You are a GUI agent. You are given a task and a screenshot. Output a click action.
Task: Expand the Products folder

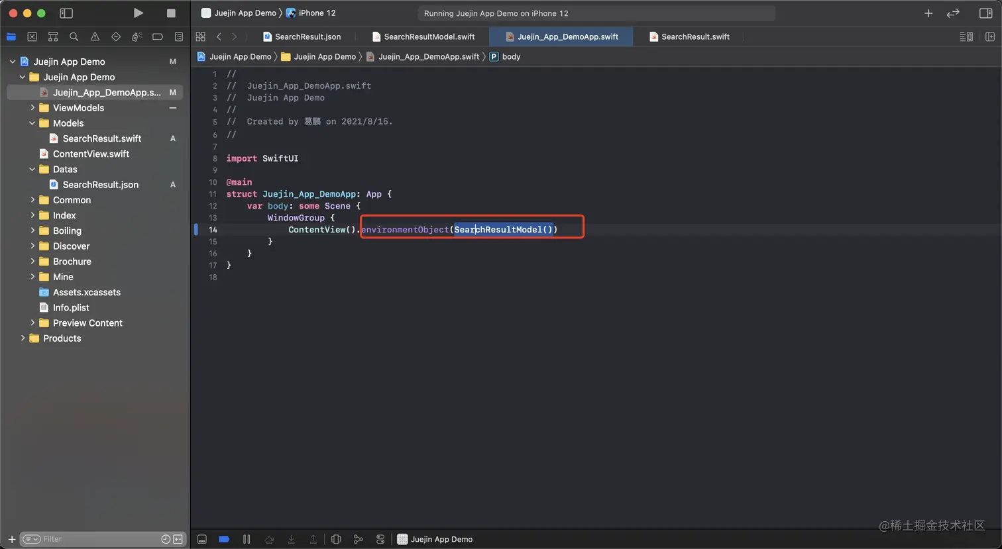point(22,338)
